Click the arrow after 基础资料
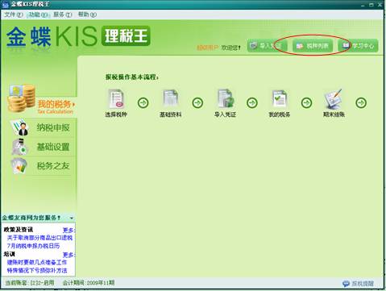The width and height of the screenshot is (386, 291). pyautogui.click(x=197, y=102)
